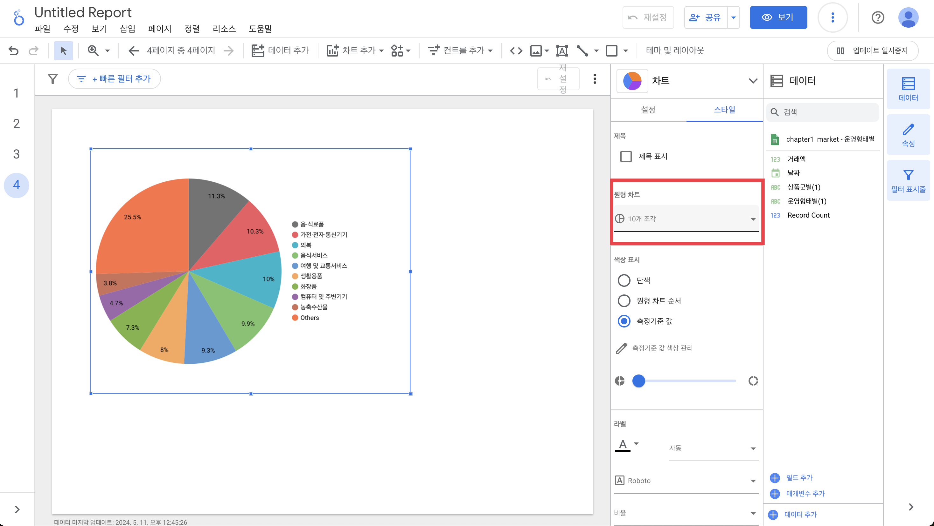Image resolution: width=934 pixels, height=526 pixels.
Task: Switch to the 설정 tab
Action: pyautogui.click(x=648, y=110)
